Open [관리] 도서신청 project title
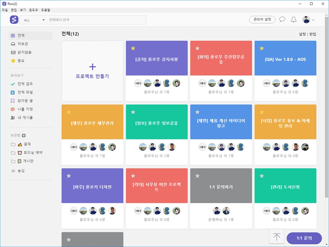This screenshot has height=247, width=329. pos(285,187)
